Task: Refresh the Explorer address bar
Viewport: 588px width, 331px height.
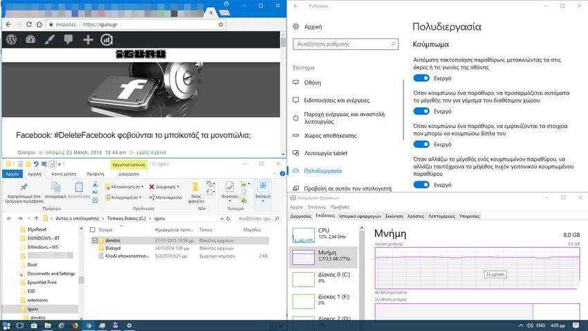Action: 228,218
